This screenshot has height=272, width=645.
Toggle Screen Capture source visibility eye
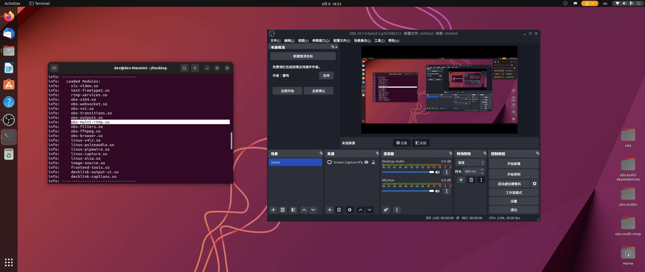point(366,162)
